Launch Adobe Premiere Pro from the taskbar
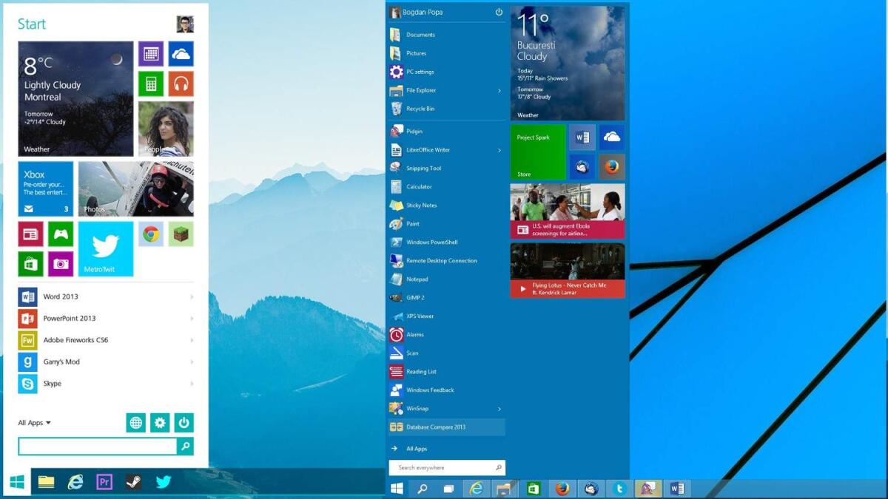The height and width of the screenshot is (499, 888). 105,481
